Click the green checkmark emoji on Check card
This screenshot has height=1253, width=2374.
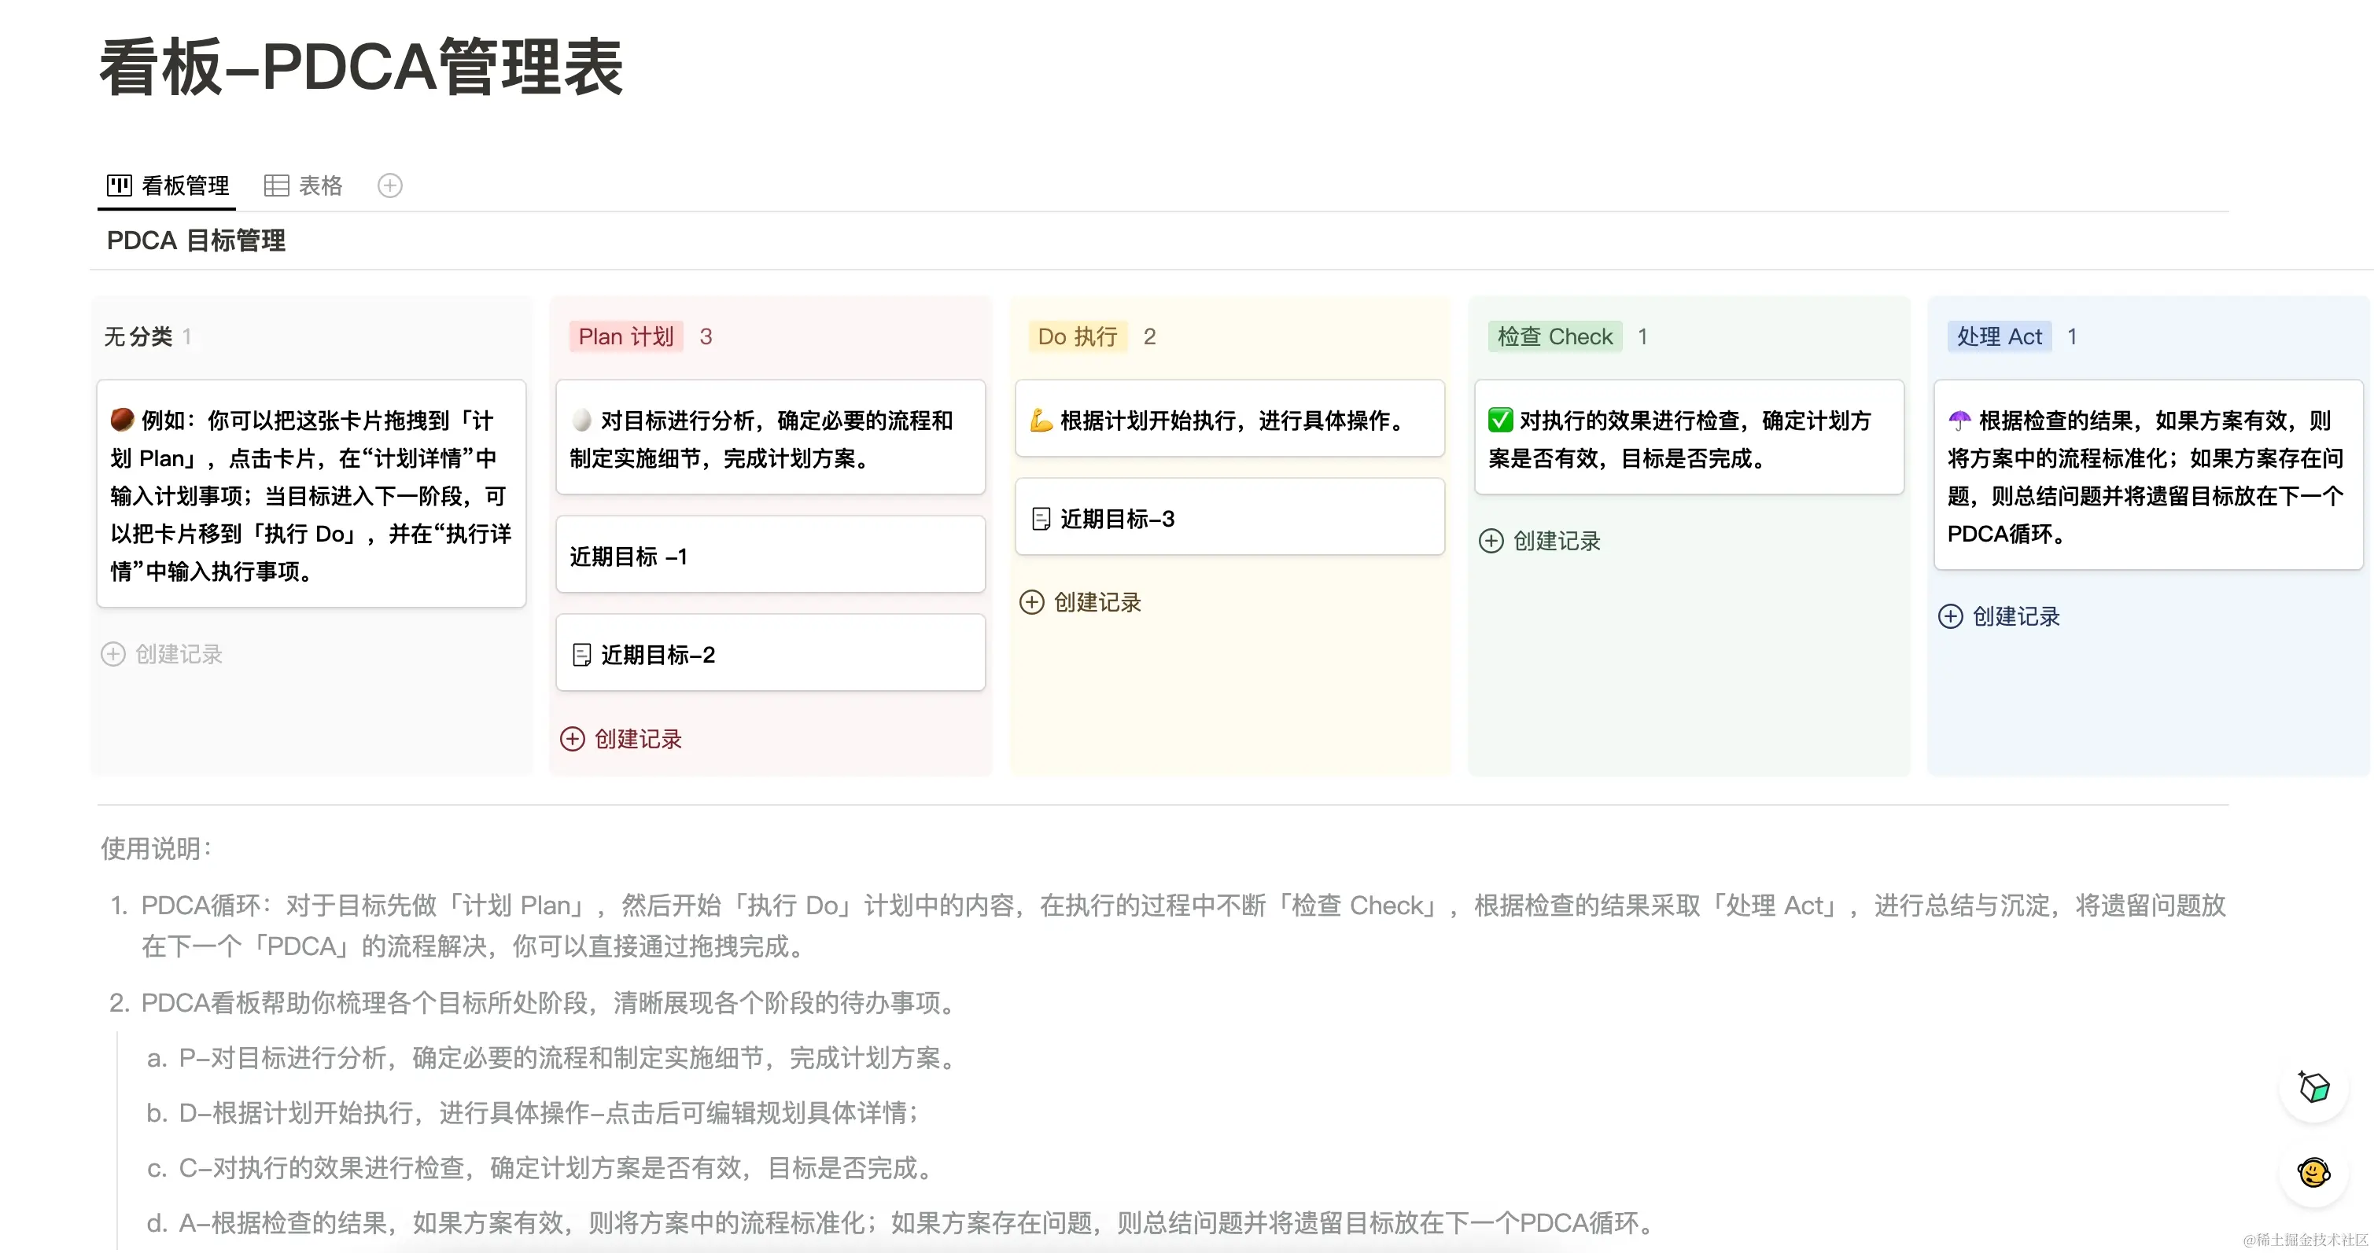1500,421
